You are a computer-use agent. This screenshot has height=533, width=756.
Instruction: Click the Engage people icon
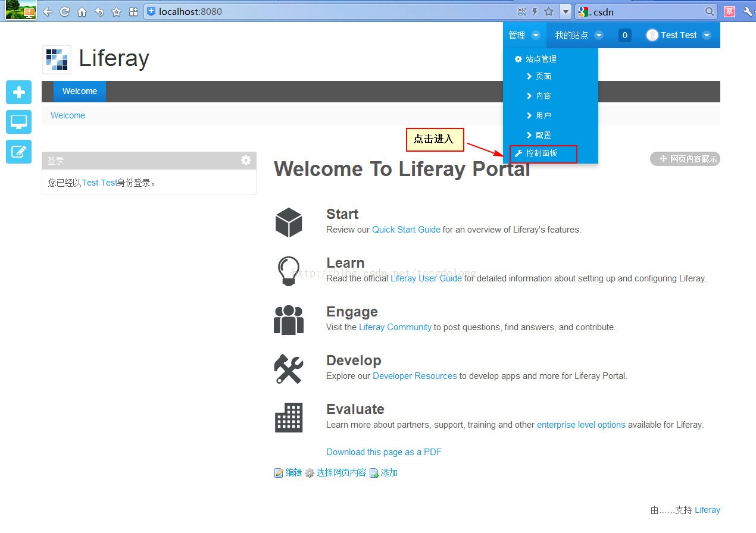pos(289,320)
